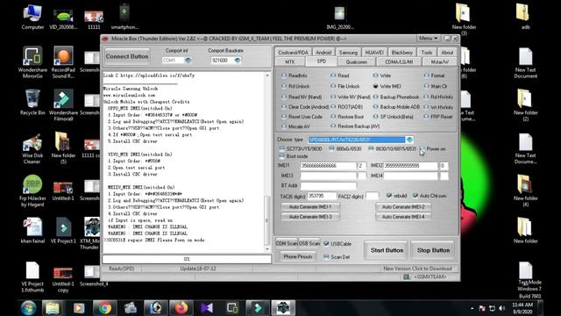Switch to the HUAWEI tab
This screenshot has height=316, width=561.
(374, 53)
